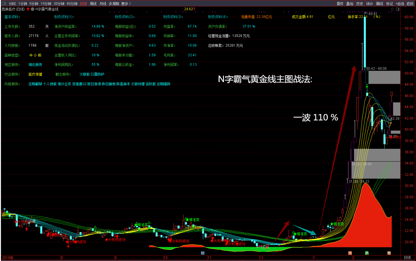Open the 统计 statistics tool
416x261 pixels.
coord(369,4)
